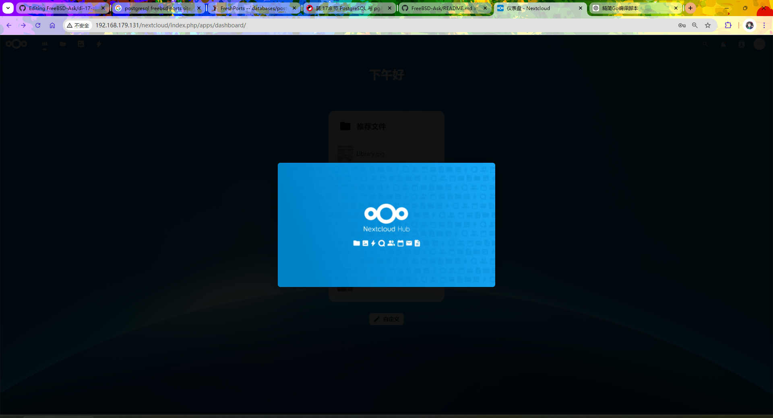773x418 pixels.
Task: Switch to the 精简Go编译脚本 tab
Action: point(635,8)
